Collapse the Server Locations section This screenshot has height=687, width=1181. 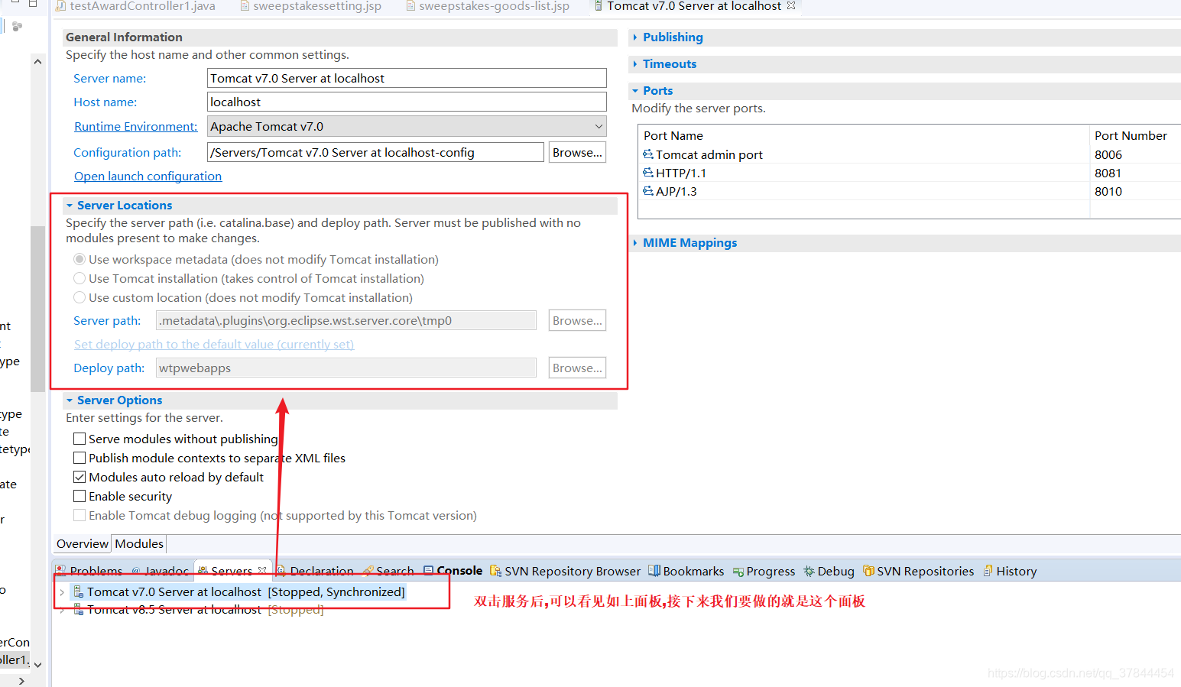pyautogui.click(x=70, y=205)
